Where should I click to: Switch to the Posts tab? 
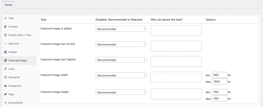[x=8, y=5]
